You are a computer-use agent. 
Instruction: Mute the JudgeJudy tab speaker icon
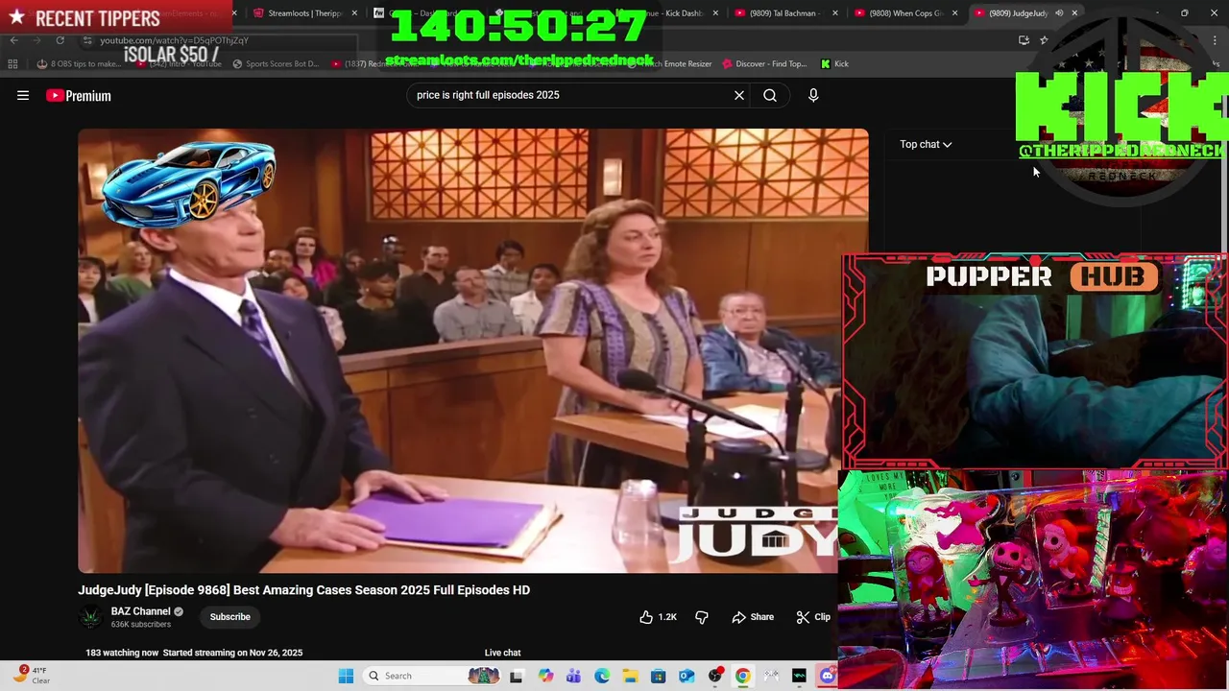[1059, 12]
